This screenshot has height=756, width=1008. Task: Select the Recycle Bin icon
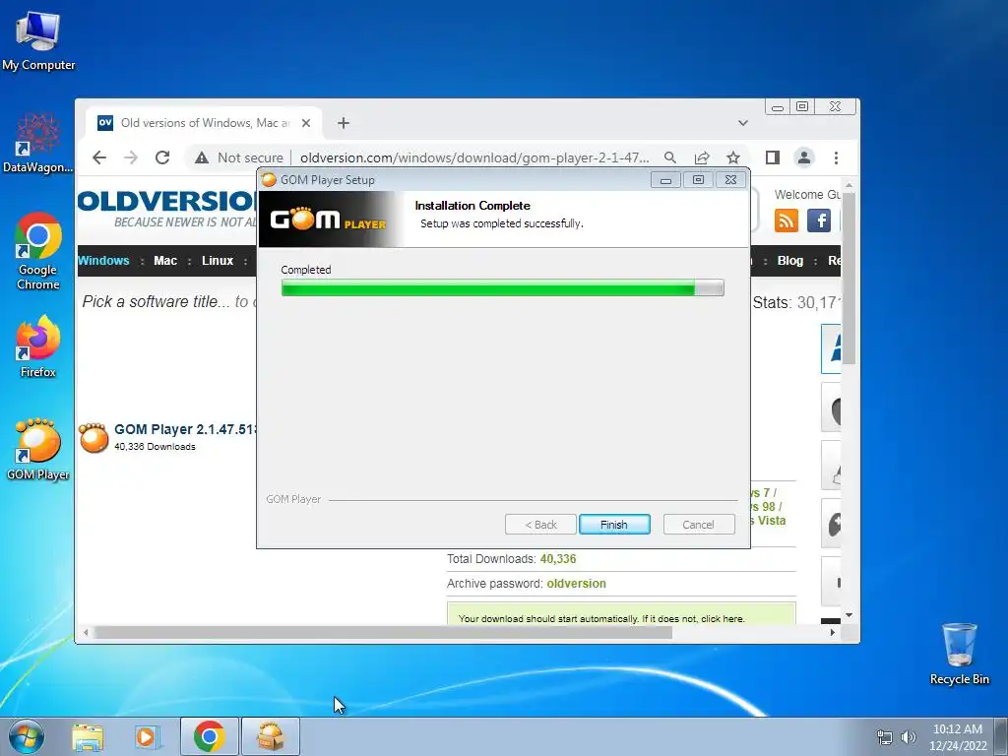[x=959, y=654]
